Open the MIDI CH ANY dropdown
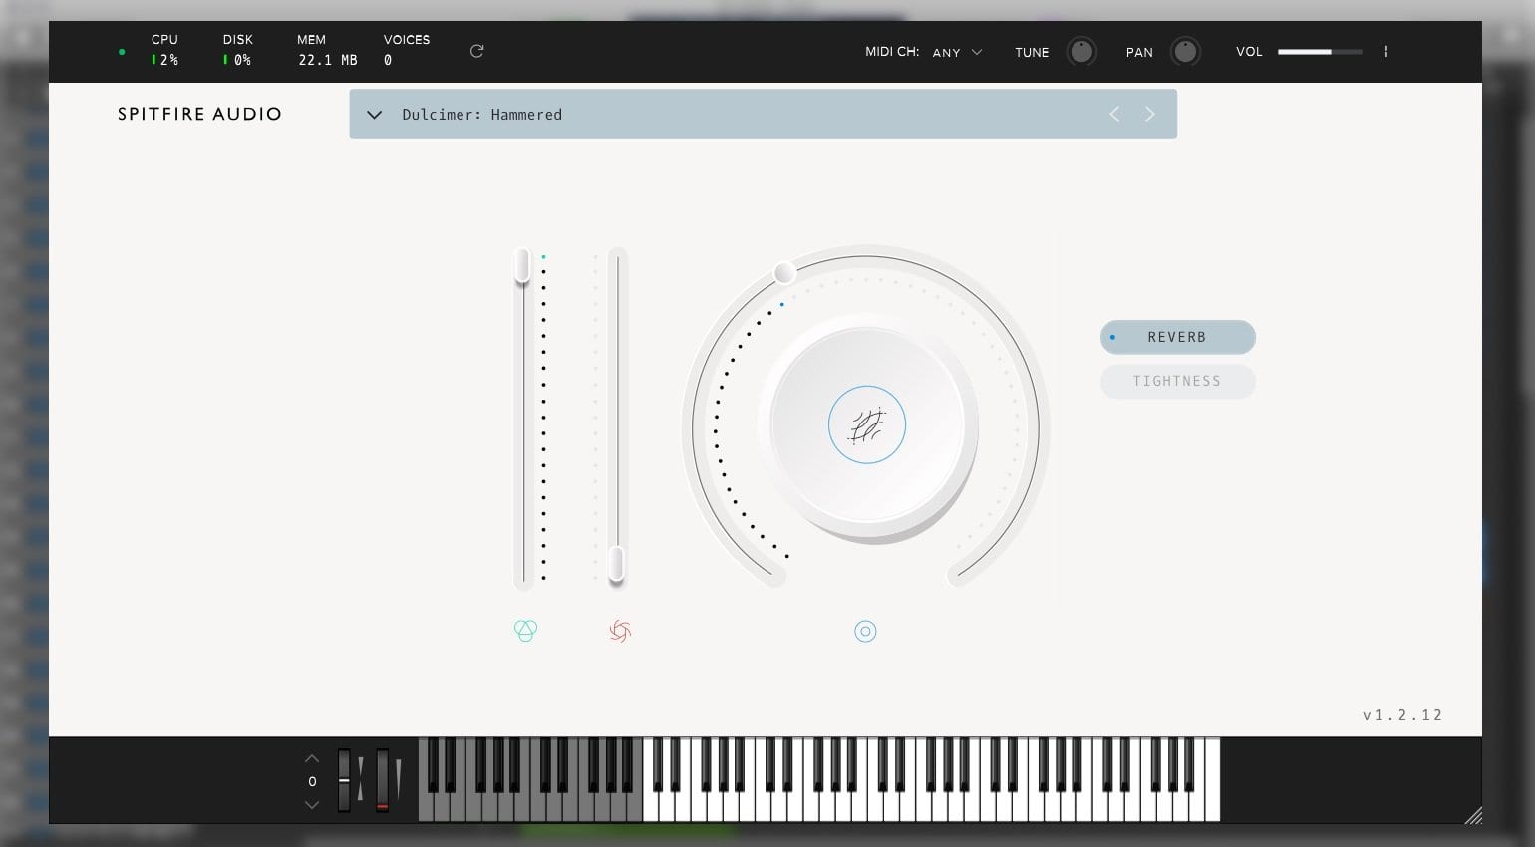Screen dimensions: 1535x847 957,52
